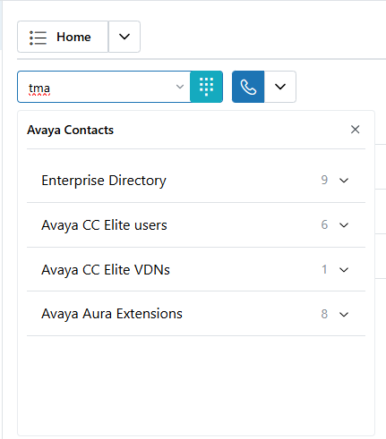This screenshot has width=386, height=439.
Task: Click the count 6 for CC Elite users
Action: click(x=324, y=224)
